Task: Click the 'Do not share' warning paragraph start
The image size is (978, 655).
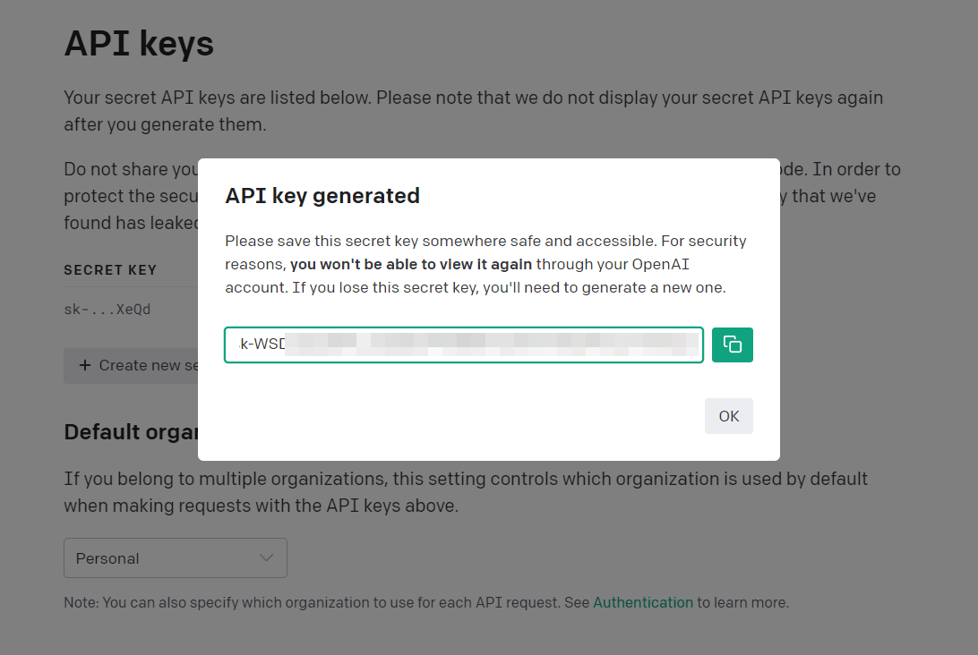Action: (125, 169)
